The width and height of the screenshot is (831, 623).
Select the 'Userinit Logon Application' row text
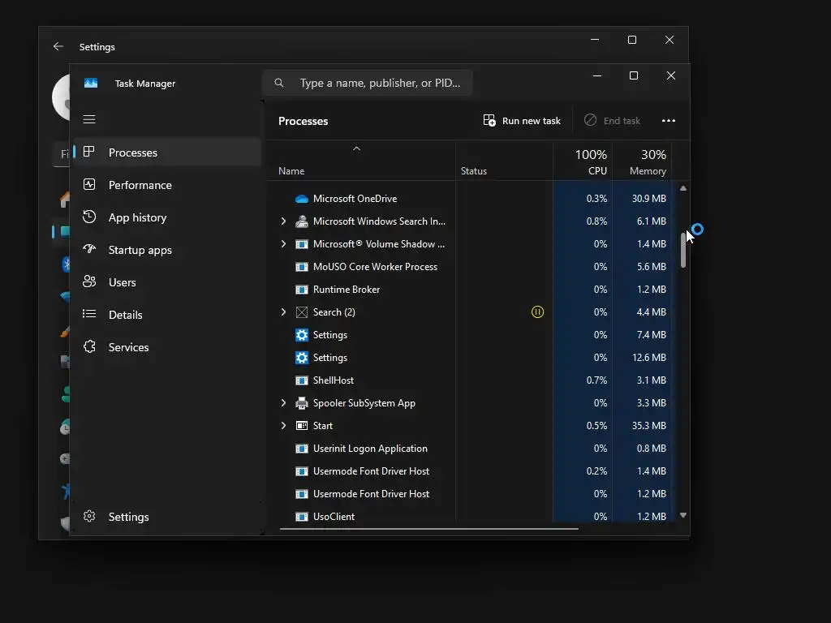coord(370,449)
